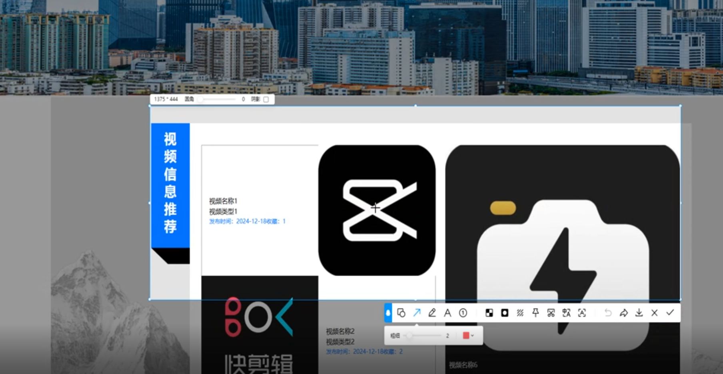The width and height of the screenshot is (723, 374).
Task: Click the thickness value 2
Action: coord(447,336)
